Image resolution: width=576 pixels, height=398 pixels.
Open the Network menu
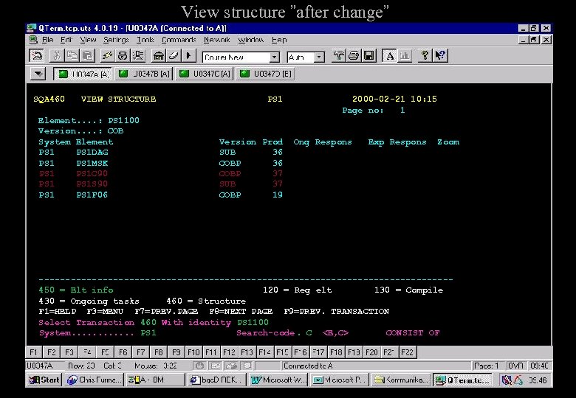[x=216, y=40]
